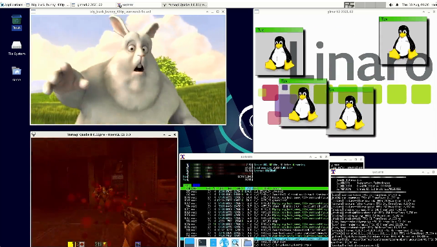Select the green Main tab in htop

[x=187, y=185]
